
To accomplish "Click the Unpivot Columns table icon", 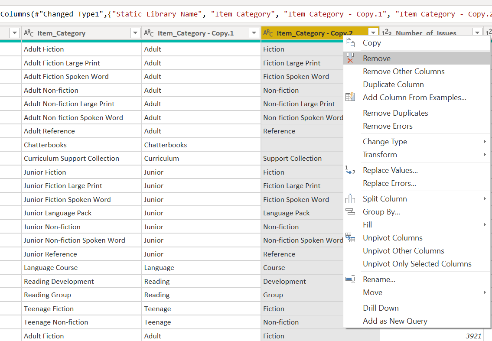I will [350, 237].
